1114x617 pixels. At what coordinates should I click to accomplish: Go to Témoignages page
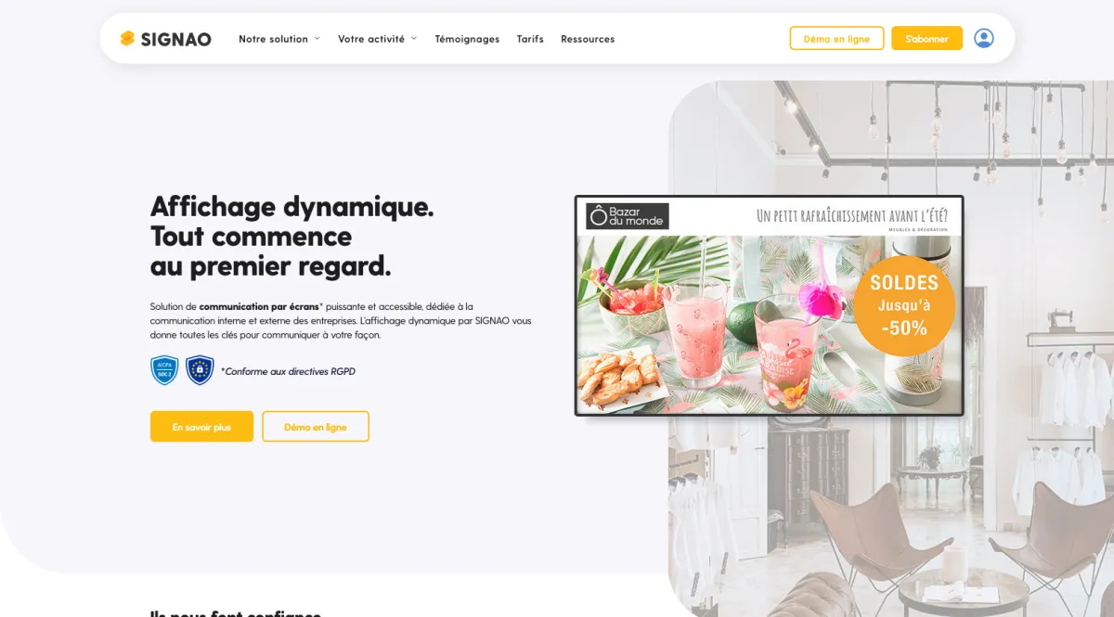pos(467,39)
